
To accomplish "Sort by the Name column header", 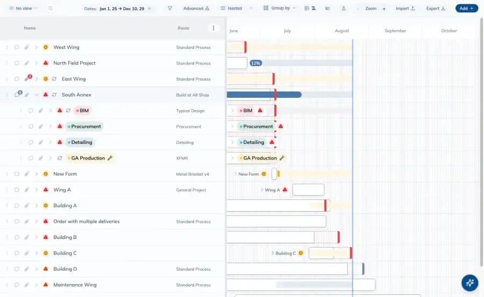I will 30,28.
